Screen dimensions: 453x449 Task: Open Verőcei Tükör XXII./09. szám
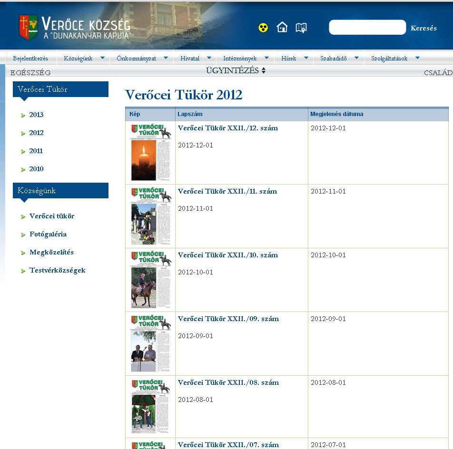pyautogui.click(x=228, y=319)
